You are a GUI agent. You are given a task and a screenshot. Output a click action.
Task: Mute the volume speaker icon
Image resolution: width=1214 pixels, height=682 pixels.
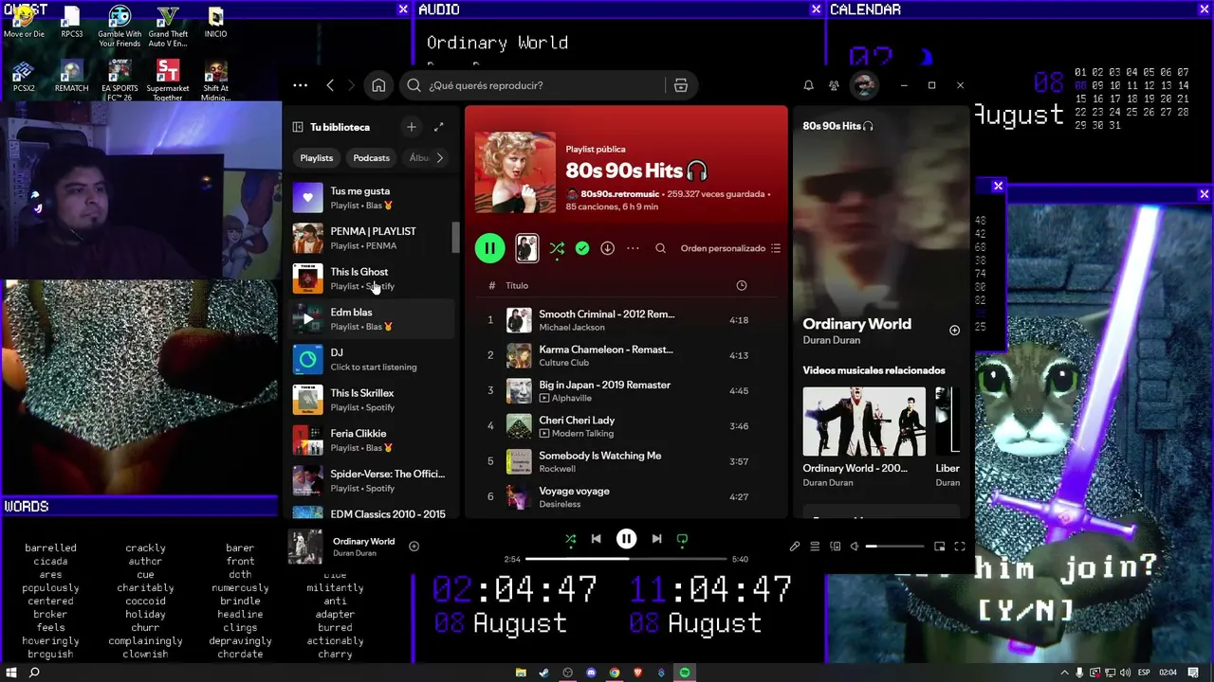coord(855,547)
